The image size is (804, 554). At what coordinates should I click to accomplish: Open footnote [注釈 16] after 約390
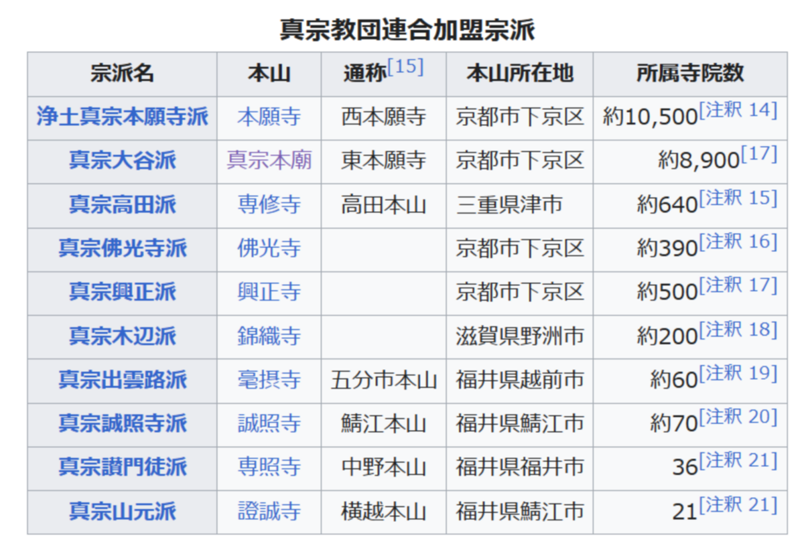pyautogui.click(x=738, y=242)
